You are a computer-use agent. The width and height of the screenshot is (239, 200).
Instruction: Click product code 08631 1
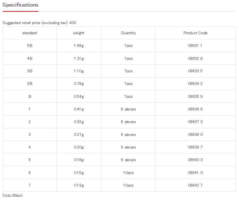[195, 46]
